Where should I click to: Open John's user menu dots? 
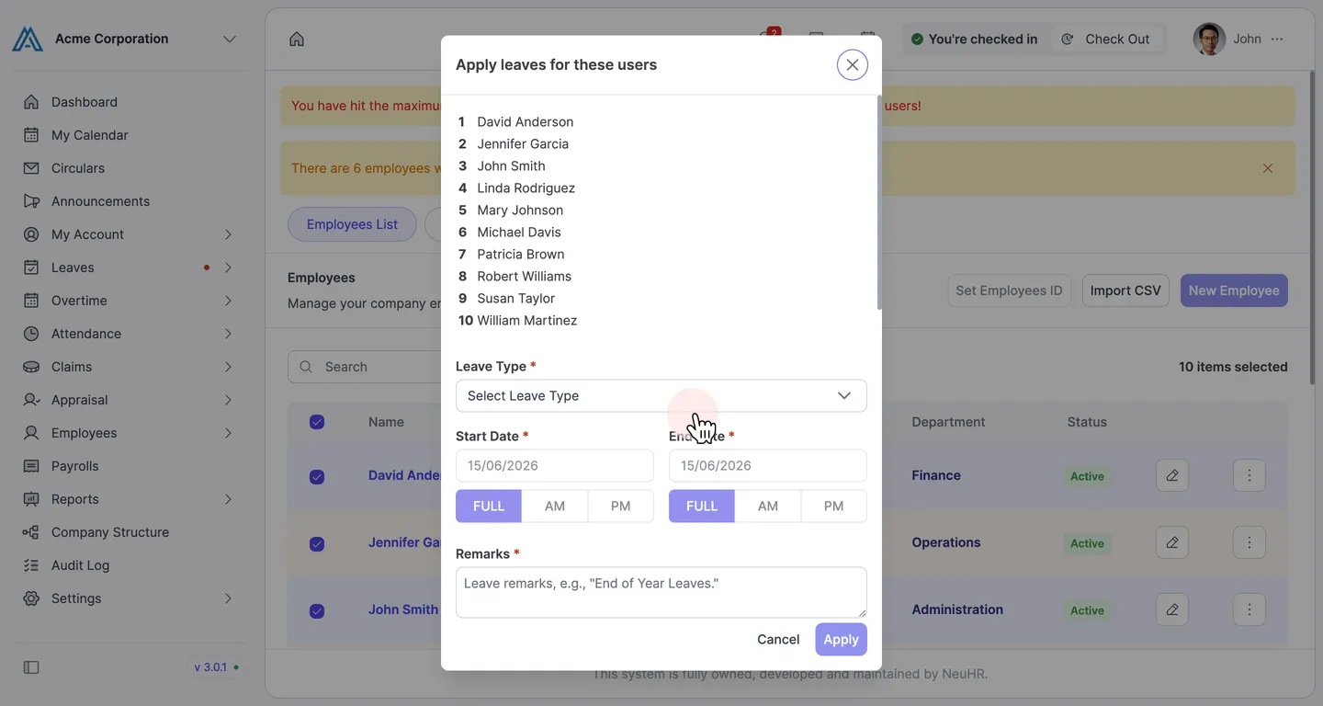tap(1277, 39)
